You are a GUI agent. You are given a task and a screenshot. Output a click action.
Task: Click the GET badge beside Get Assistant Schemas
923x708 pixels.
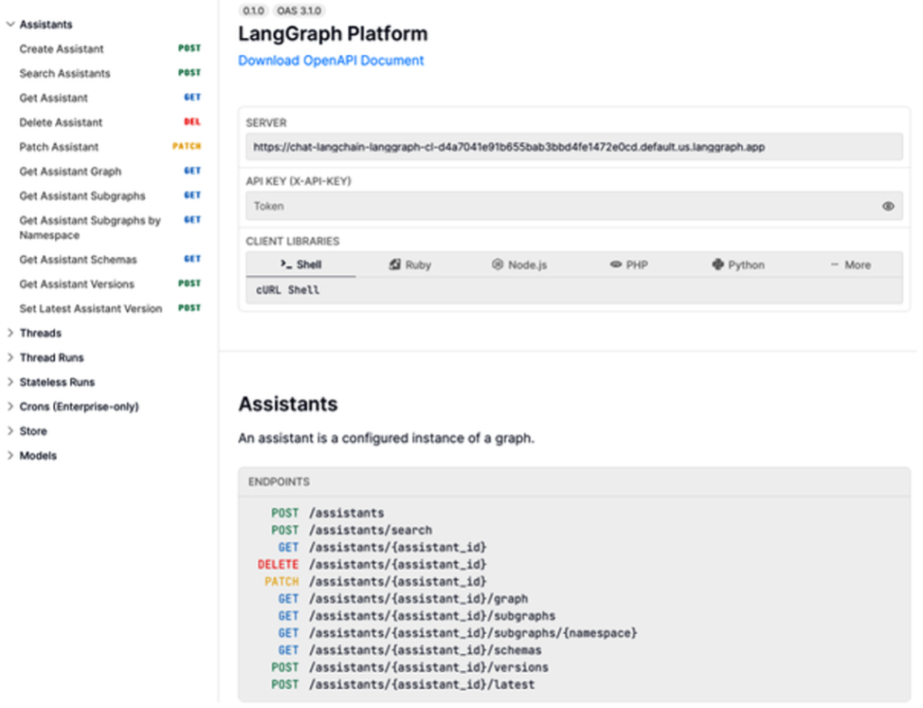[x=191, y=259]
